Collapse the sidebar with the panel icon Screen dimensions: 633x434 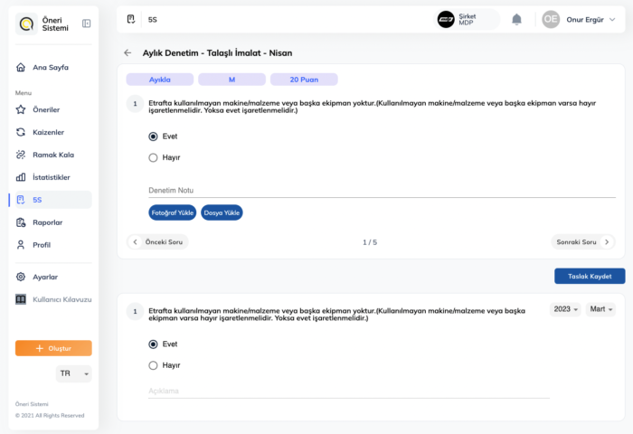tap(86, 24)
